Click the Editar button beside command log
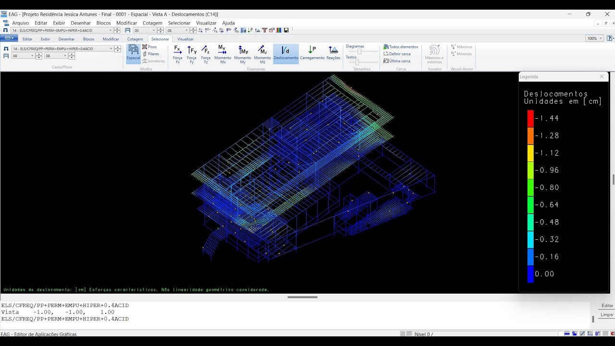The width and height of the screenshot is (615, 346). (607, 306)
